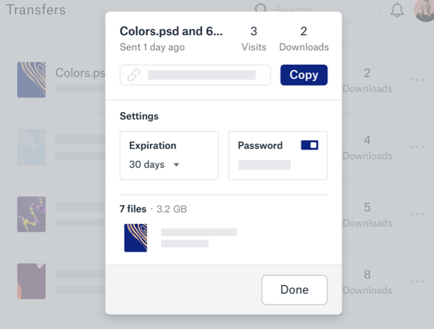The width and height of the screenshot is (434, 329).
Task: Click the Copy link button
Action: tap(303, 75)
